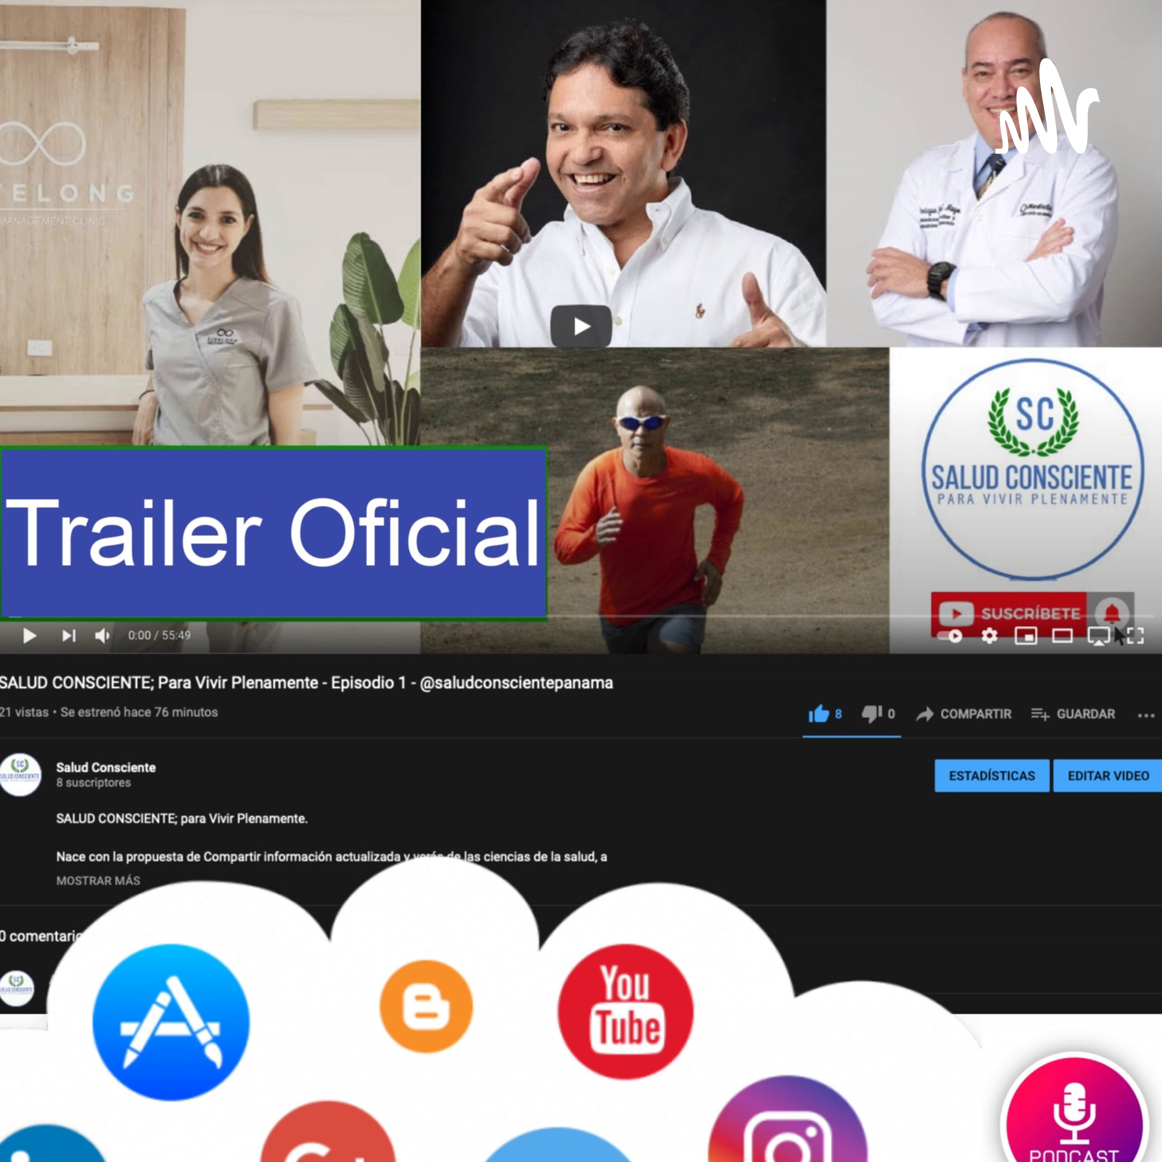Click the '21 vistas' view count text
This screenshot has height=1162, width=1162.
(x=24, y=712)
